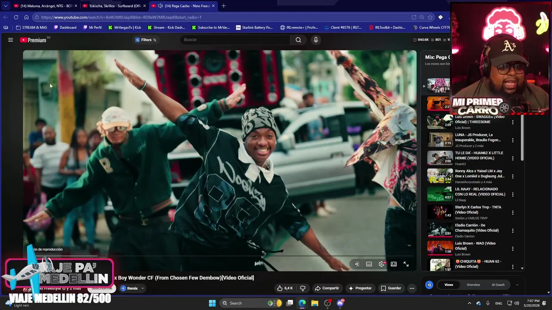Viewport: 552px width, 310px height.
Task: Collapse the vidIQ panel chevron
Action: (x=517, y=285)
